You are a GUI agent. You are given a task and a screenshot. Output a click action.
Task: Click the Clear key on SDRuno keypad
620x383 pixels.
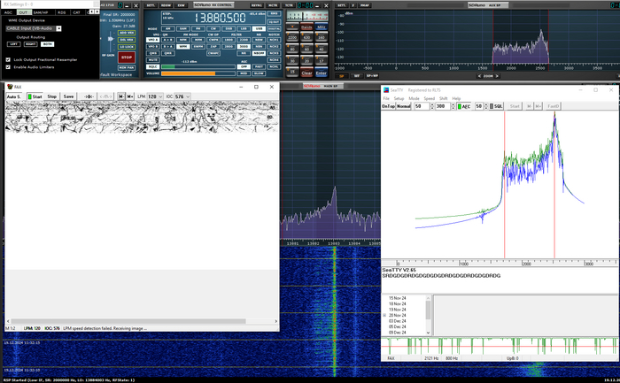[306, 73]
